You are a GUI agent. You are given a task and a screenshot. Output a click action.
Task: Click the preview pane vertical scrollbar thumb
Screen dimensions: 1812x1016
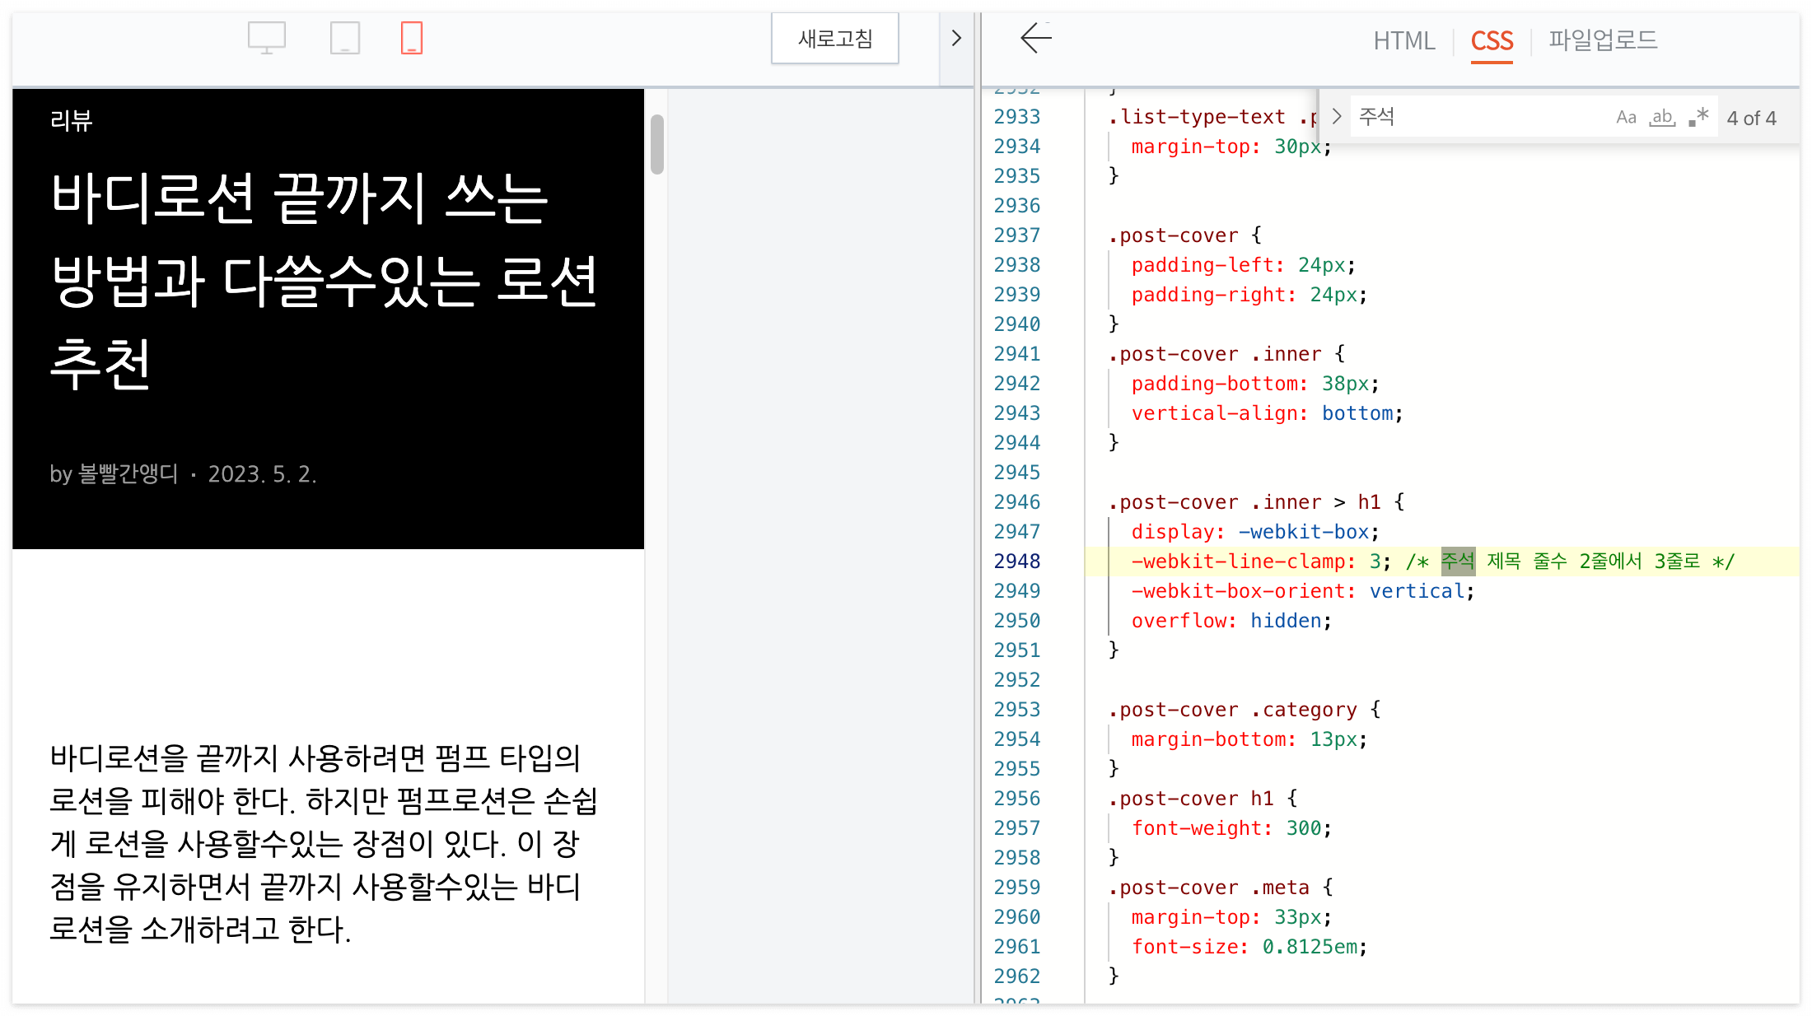point(657,145)
